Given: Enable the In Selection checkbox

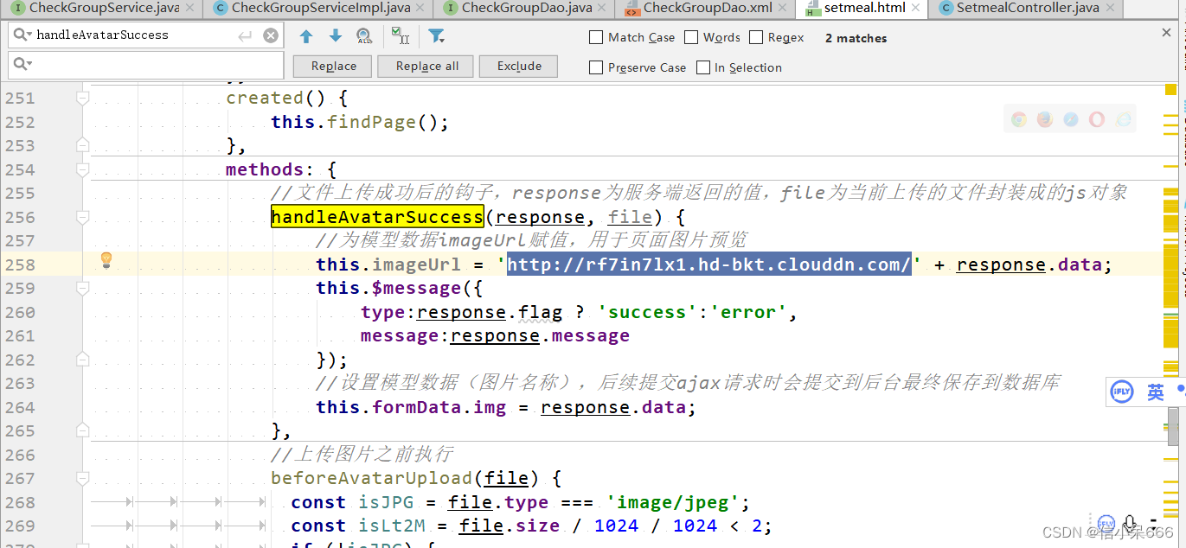Looking at the screenshot, I should pos(704,67).
